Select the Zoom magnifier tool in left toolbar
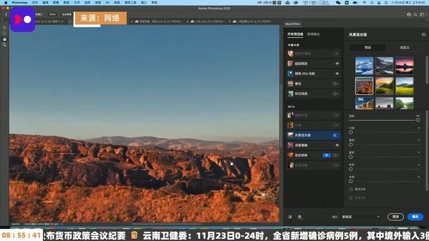Image resolution: width=429 pixels, height=241 pixels. click(5, 45)
